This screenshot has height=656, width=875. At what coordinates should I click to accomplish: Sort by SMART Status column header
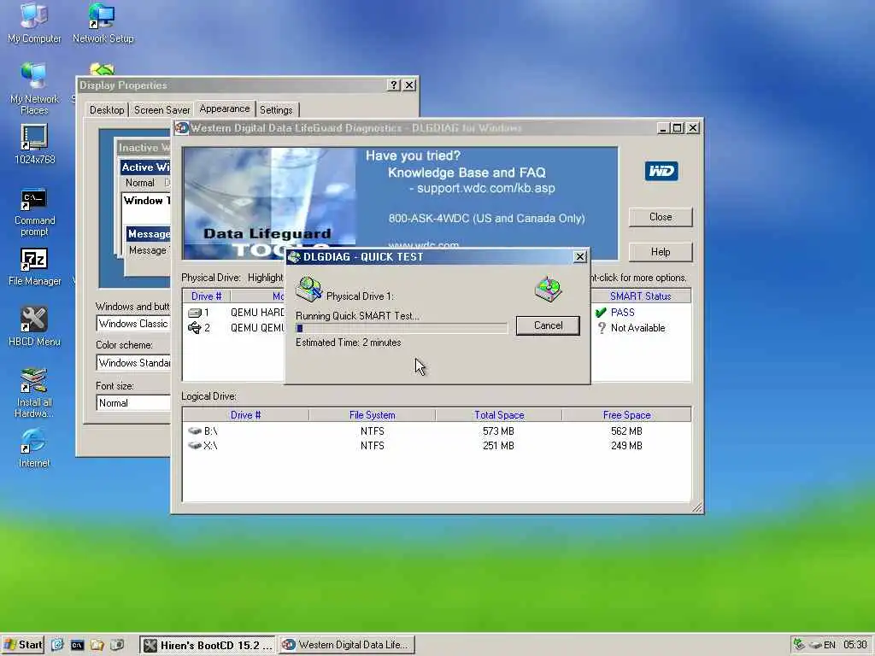pos(641,296)
